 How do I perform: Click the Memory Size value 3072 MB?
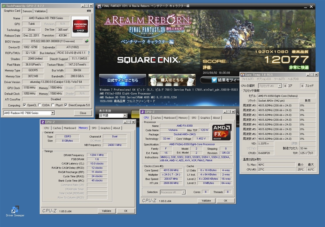(x=33, y=76)
